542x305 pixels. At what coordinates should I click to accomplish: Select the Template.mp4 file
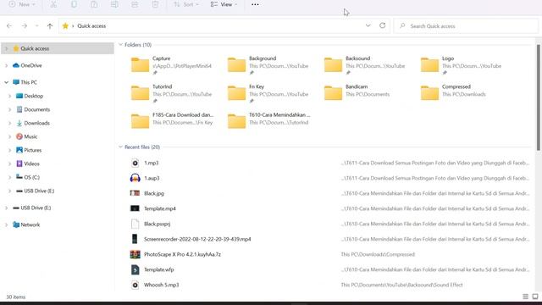329,208
